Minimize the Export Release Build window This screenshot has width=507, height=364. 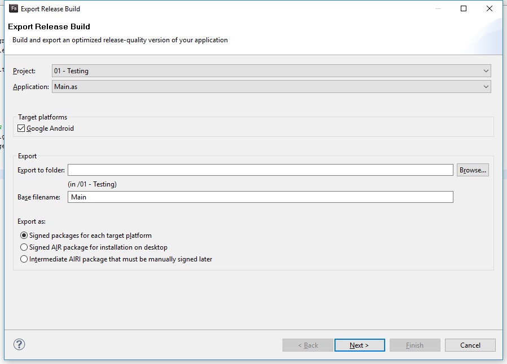coord(438,8)
